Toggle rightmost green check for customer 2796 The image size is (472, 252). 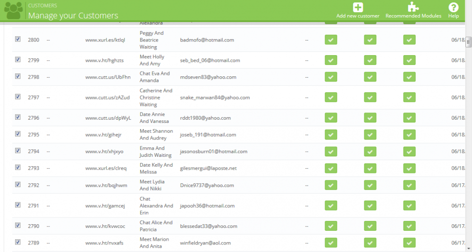coord(409,118)
